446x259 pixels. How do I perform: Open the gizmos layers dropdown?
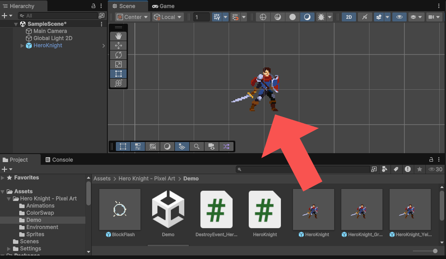tap(416, 17)
